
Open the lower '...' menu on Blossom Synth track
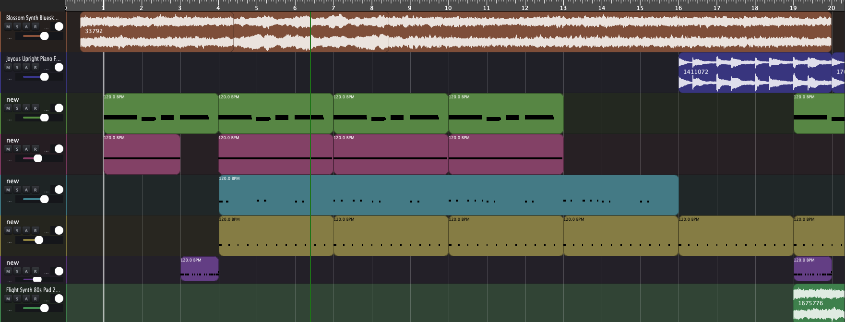10,37
